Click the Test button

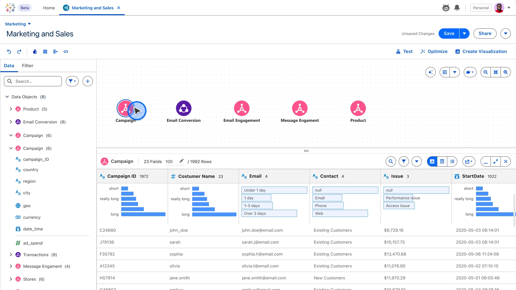(404, 52)
